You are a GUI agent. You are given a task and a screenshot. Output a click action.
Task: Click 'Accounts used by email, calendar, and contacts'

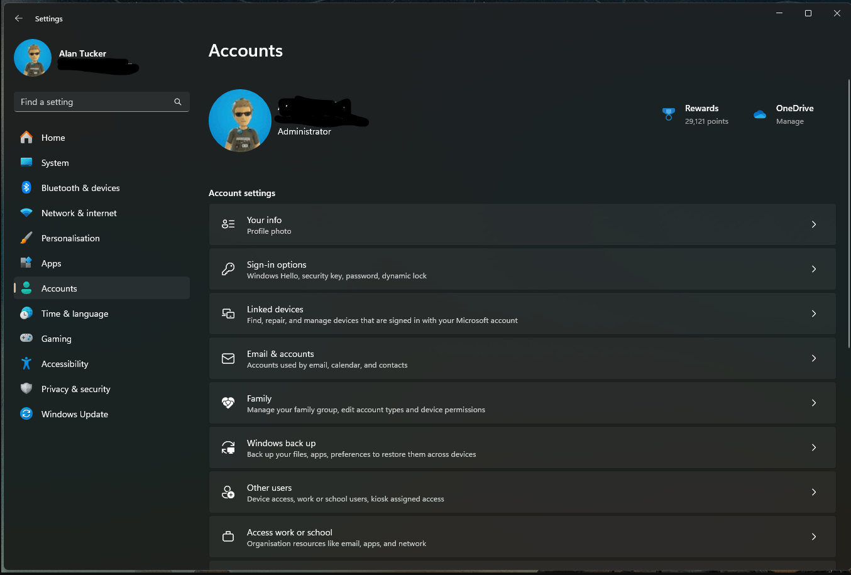pyautogui.click(x=327, y=365)
